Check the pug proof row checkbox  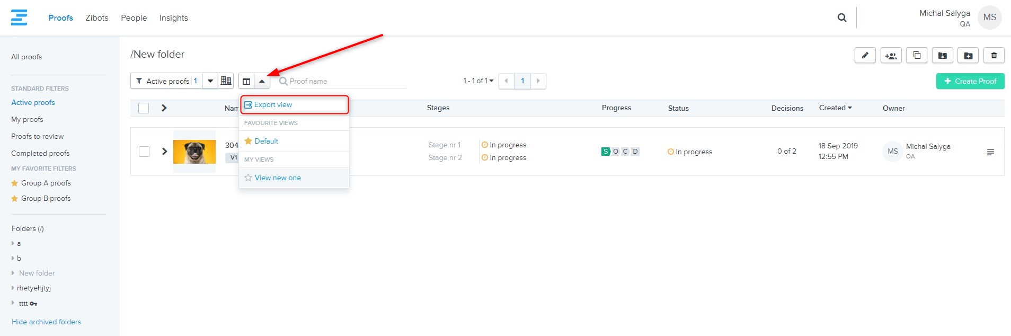[144, 152]
